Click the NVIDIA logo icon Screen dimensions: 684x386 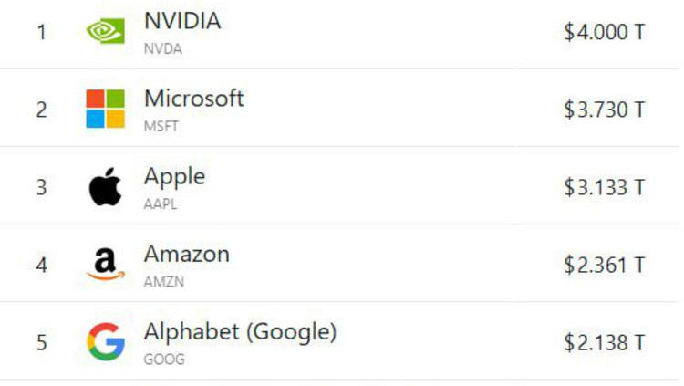[106, 31]
